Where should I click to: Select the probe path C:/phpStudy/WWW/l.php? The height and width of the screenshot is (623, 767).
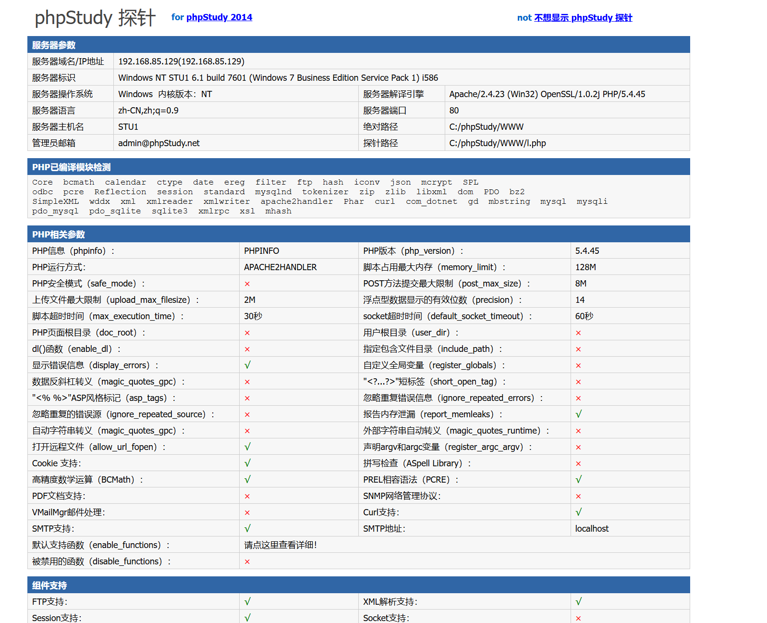498,143
